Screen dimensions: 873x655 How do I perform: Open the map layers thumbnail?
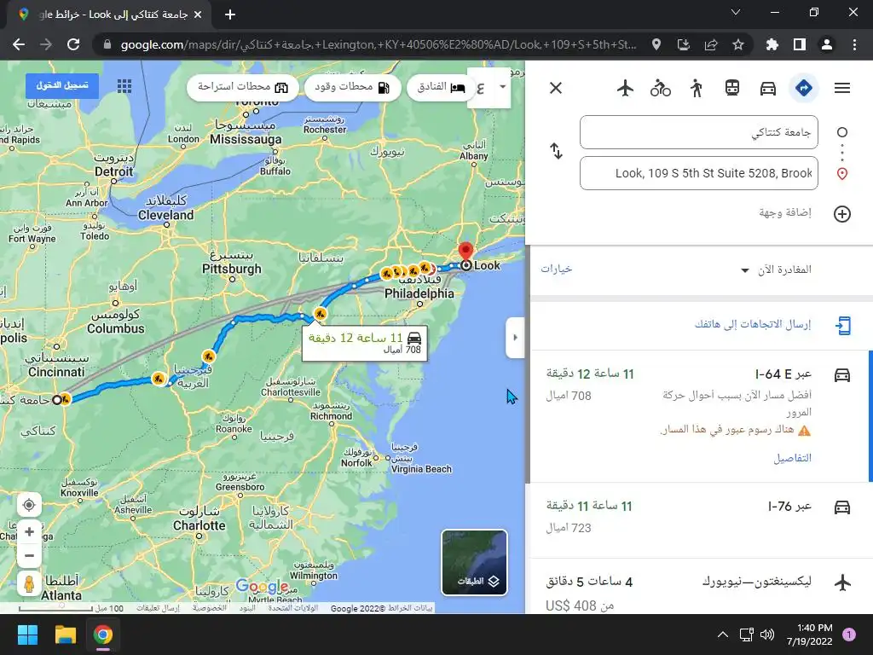click(474, 563)
